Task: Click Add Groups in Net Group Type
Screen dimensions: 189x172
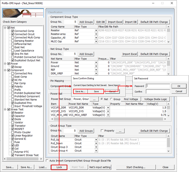Action: [86, 54]
